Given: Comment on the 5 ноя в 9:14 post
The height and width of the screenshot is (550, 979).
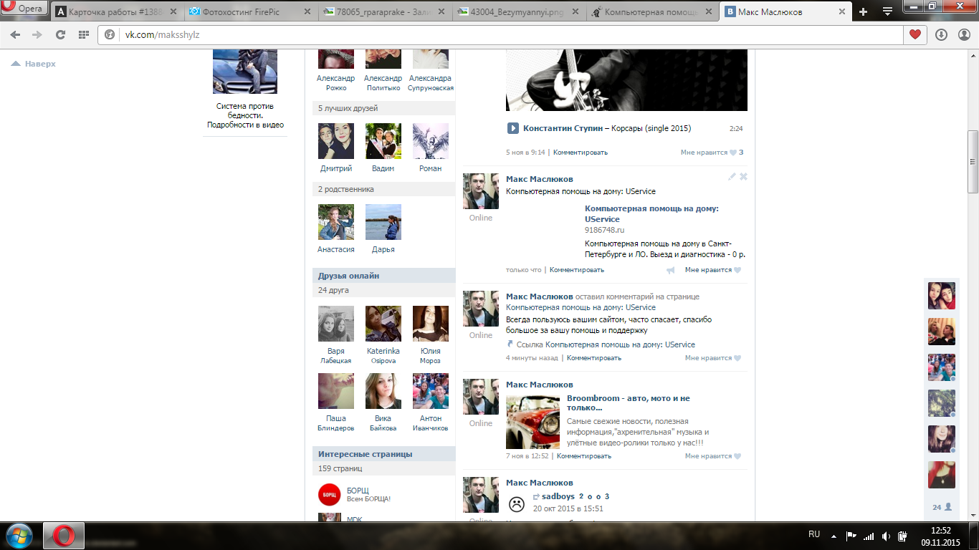Looking at the screenshot, I should [x=580, y=153].
